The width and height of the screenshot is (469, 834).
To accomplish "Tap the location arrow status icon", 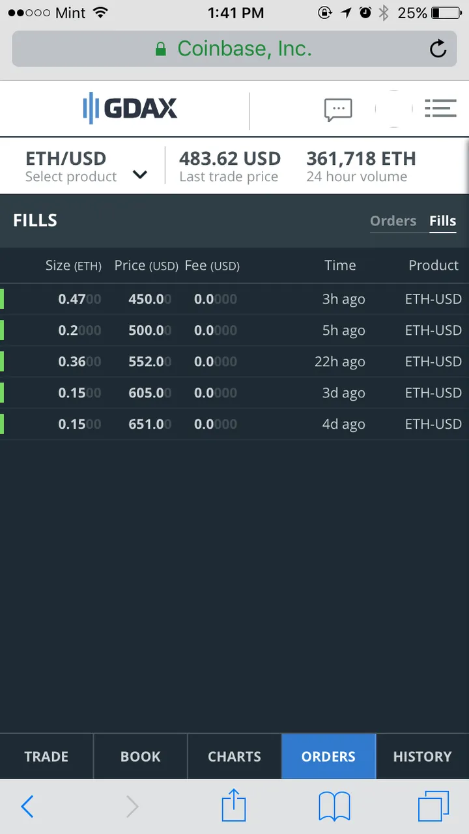I will [346, 12].
